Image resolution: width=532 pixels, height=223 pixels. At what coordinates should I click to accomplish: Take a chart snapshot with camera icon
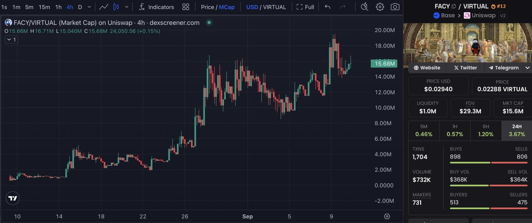point(395,7)
